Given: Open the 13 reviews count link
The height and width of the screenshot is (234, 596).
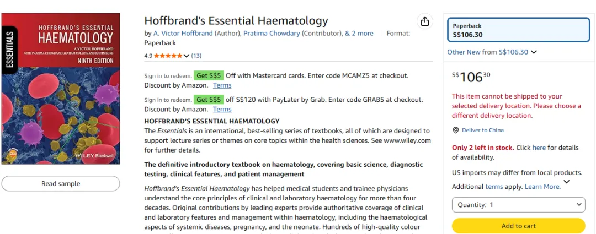Looking at the screenshot, I should pyautogui.click(x=196, y=56).
